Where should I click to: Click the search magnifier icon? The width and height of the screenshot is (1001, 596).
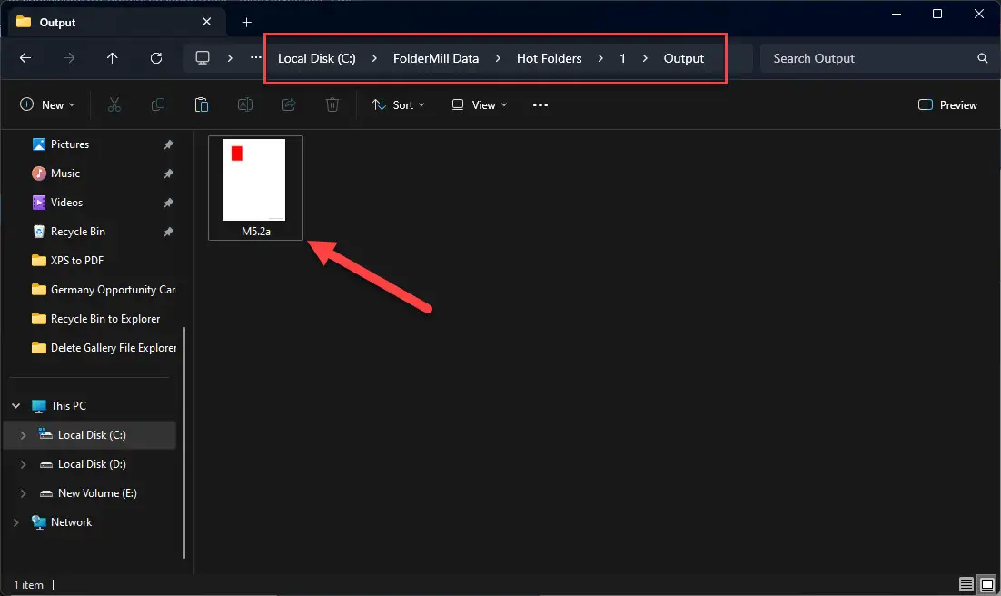click(983, 58)
